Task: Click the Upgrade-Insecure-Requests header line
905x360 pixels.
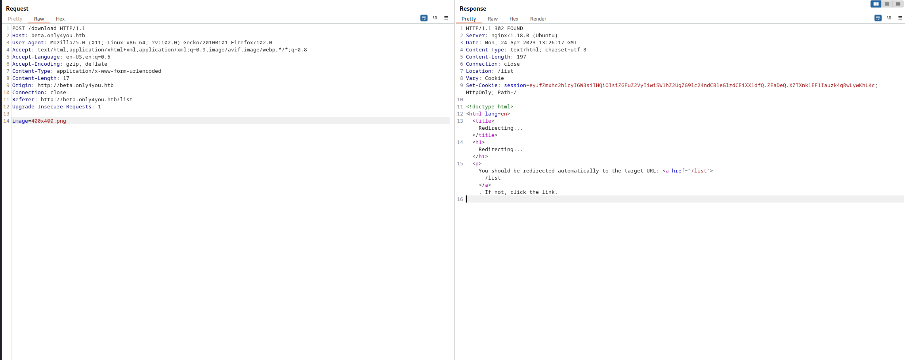Action: 57,107
